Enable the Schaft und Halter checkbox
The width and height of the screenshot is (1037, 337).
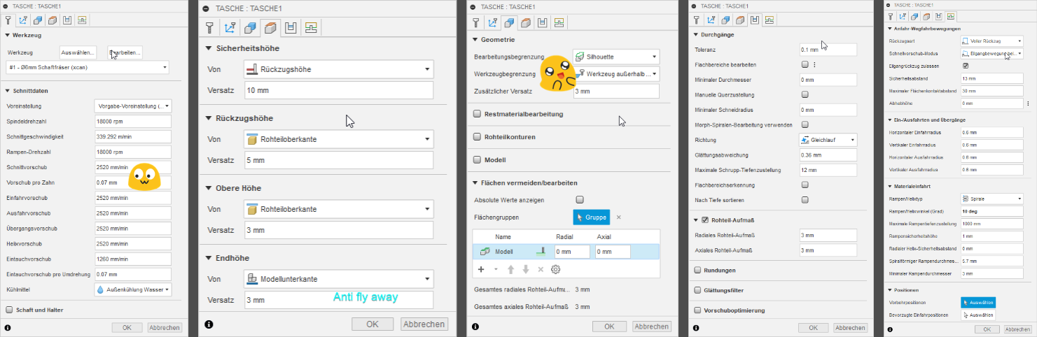[x=9, y=310]
